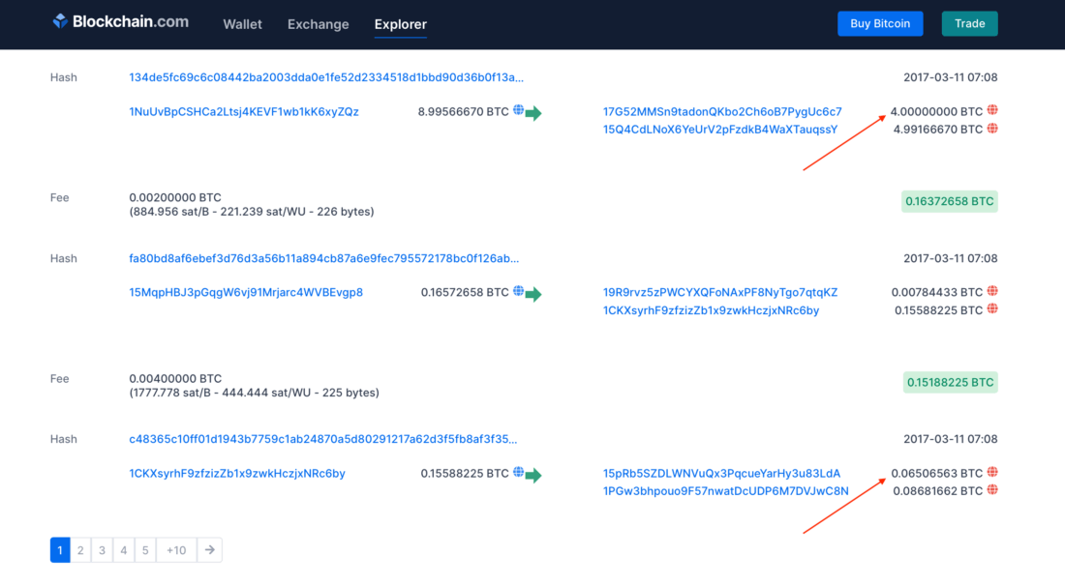Toggle the 0.16372658 BTC amount badge

click(949, 201)
